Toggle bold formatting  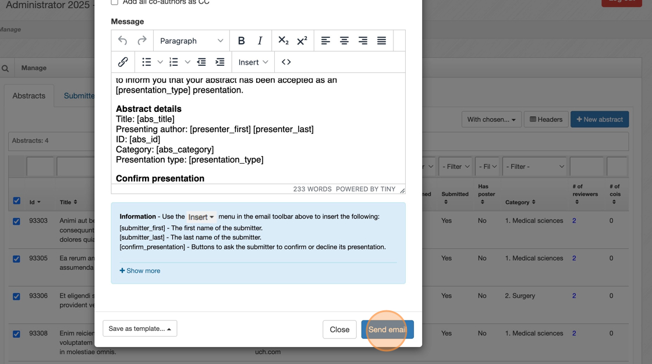241,41
